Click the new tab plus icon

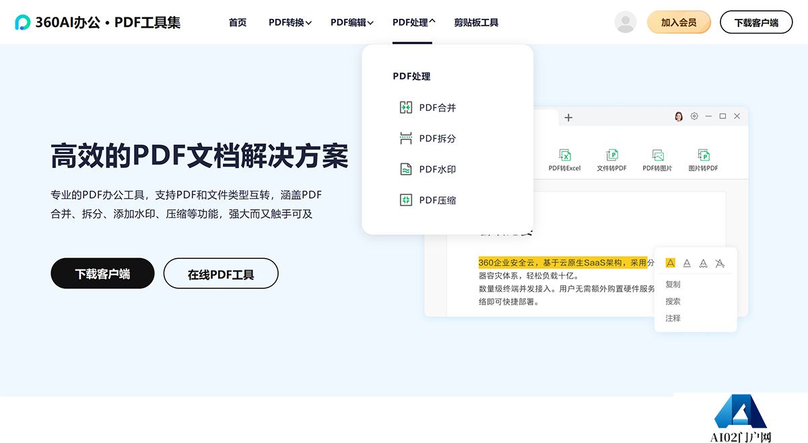coord(568,118)
